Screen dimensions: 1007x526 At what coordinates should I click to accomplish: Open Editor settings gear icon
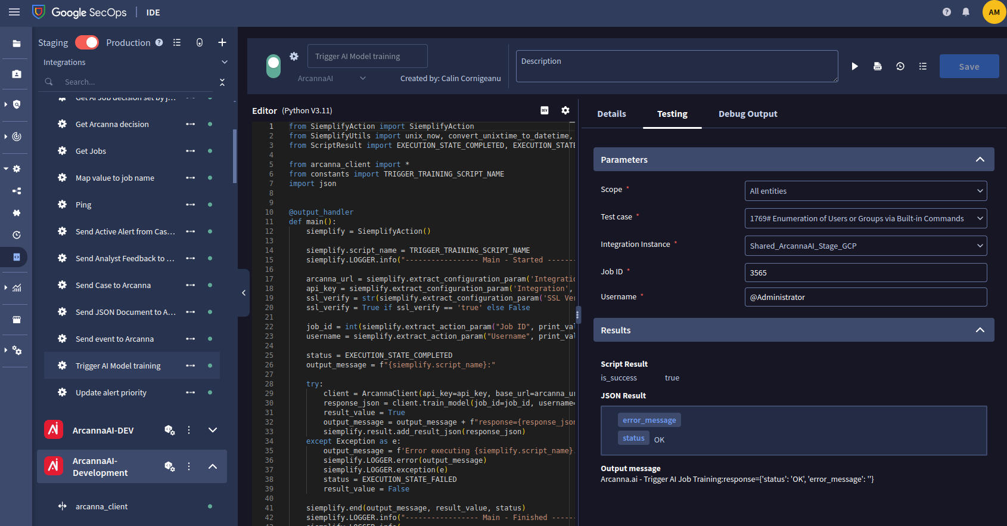point(565,110)
